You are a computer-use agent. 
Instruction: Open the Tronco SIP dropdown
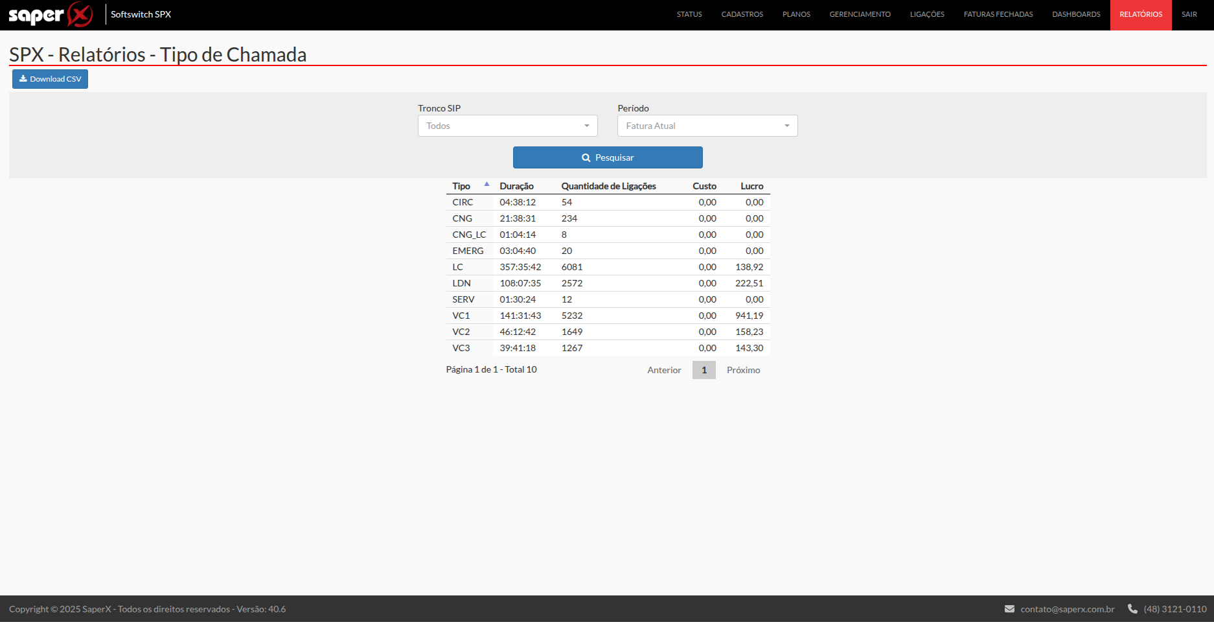(507, 126)
